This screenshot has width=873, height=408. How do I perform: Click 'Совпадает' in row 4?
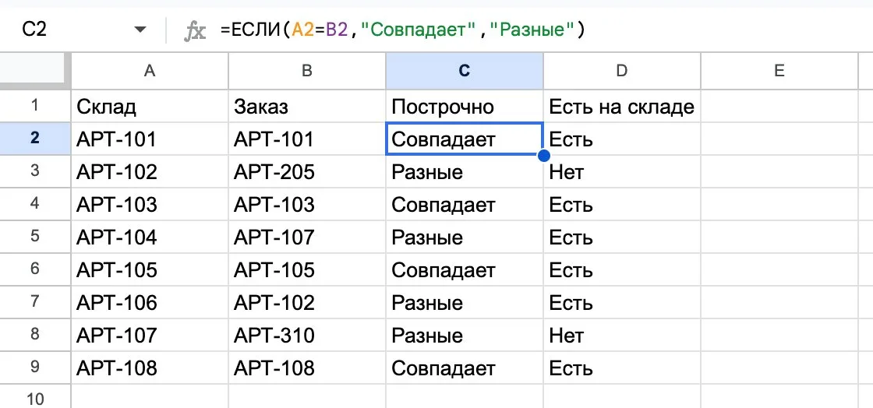tap(465, 204)
